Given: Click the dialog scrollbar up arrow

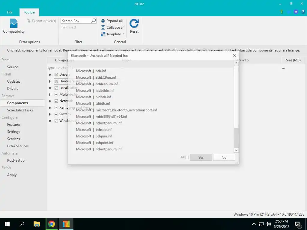Looking at the screenshot, I should coord(236,63).
